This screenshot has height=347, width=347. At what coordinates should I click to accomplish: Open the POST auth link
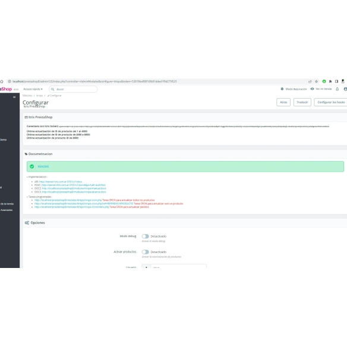coord(74,185)
